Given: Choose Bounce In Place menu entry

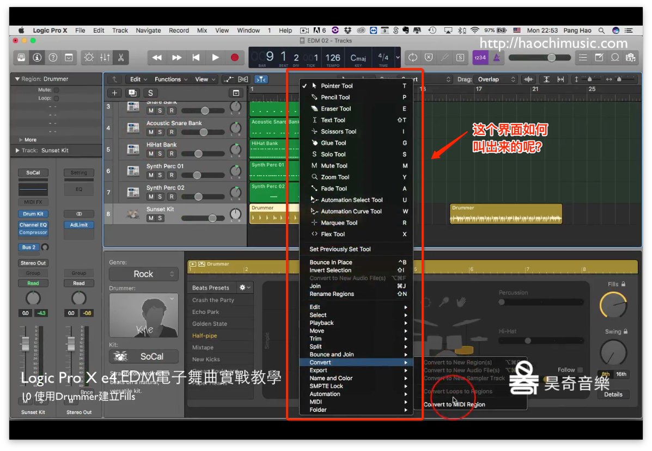Looking at the screenshot, I should [x=331, y=262].
